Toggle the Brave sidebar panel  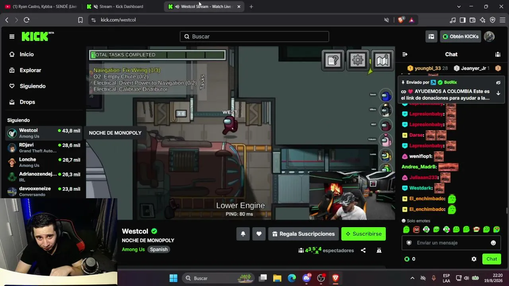(x=462, y=20)
